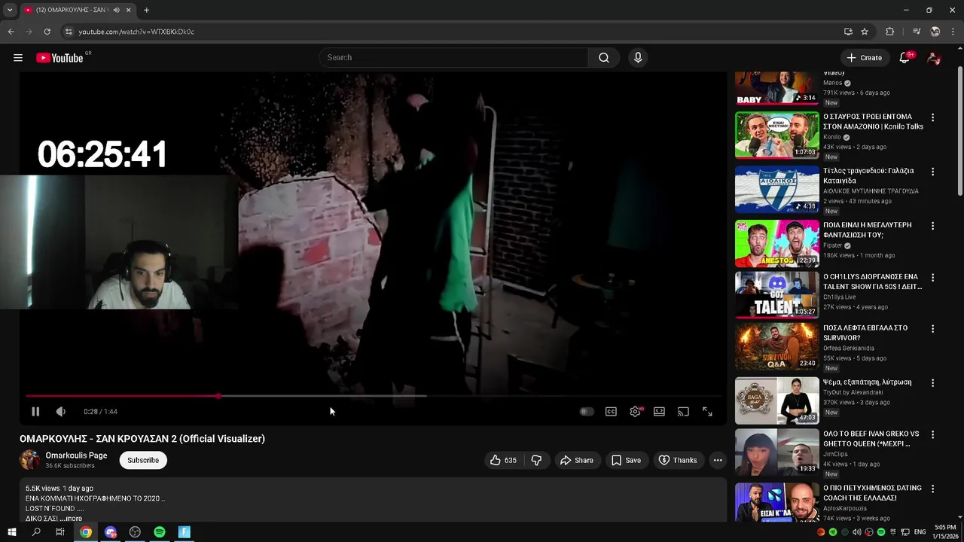Open the Ψέμα, εξαπάτηση, λύτρωση video title
This screenshot has width=964, height=542.
pos(868,382)
